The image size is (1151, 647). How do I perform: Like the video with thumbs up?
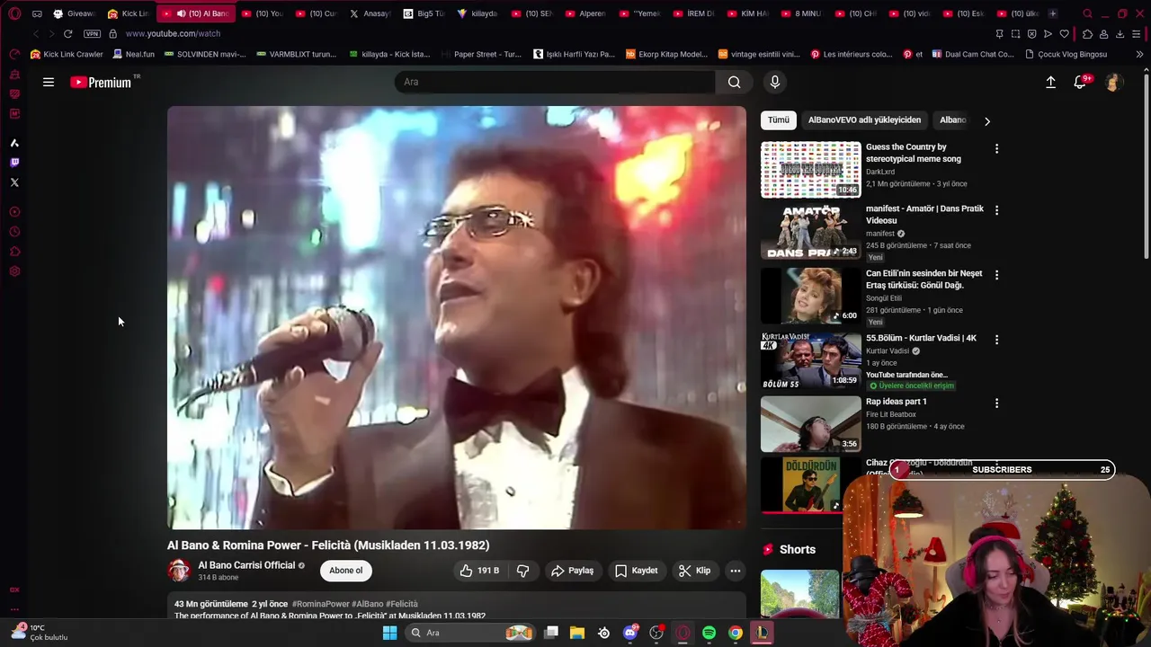tap(480, 571)
